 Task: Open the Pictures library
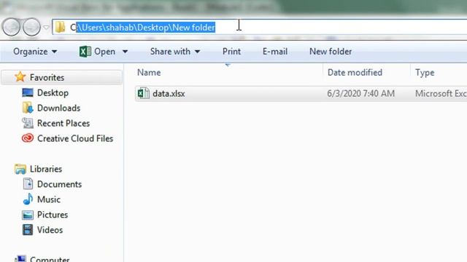(x=53, y=215)
